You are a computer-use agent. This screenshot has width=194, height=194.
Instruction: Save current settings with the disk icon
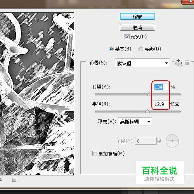click(x=178, y=62)
